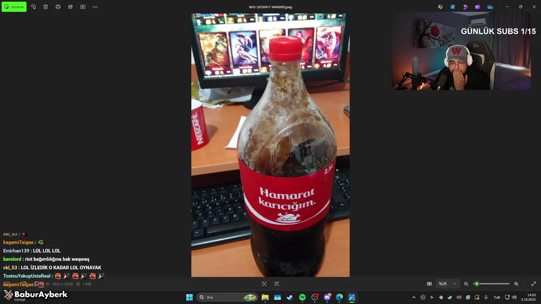Open Spotify from the taskbar
The image size is (541, 304).
[302, 297]
